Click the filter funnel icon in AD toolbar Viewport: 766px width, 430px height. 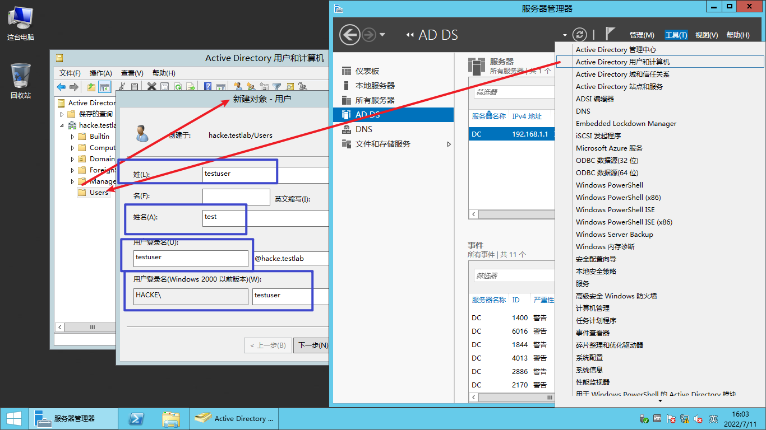(276, 87)
